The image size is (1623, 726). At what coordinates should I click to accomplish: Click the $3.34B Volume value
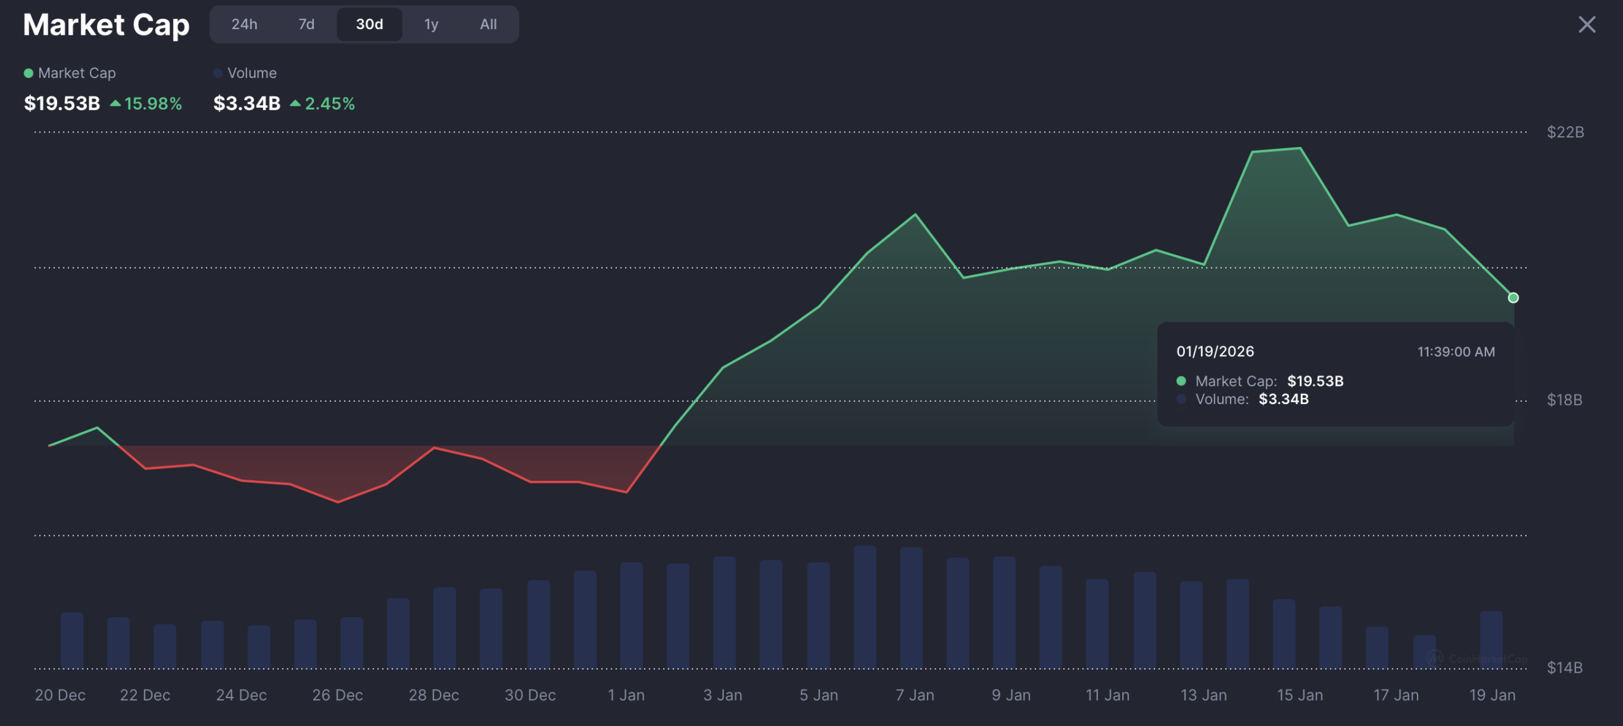[246, 103]
